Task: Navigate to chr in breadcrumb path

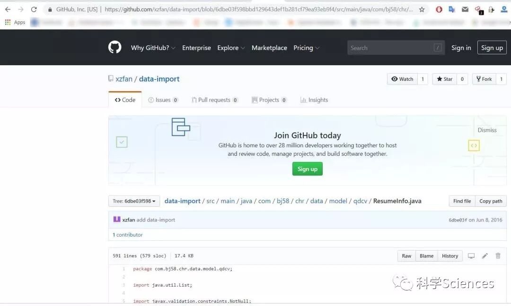Action: coord(300,201)
